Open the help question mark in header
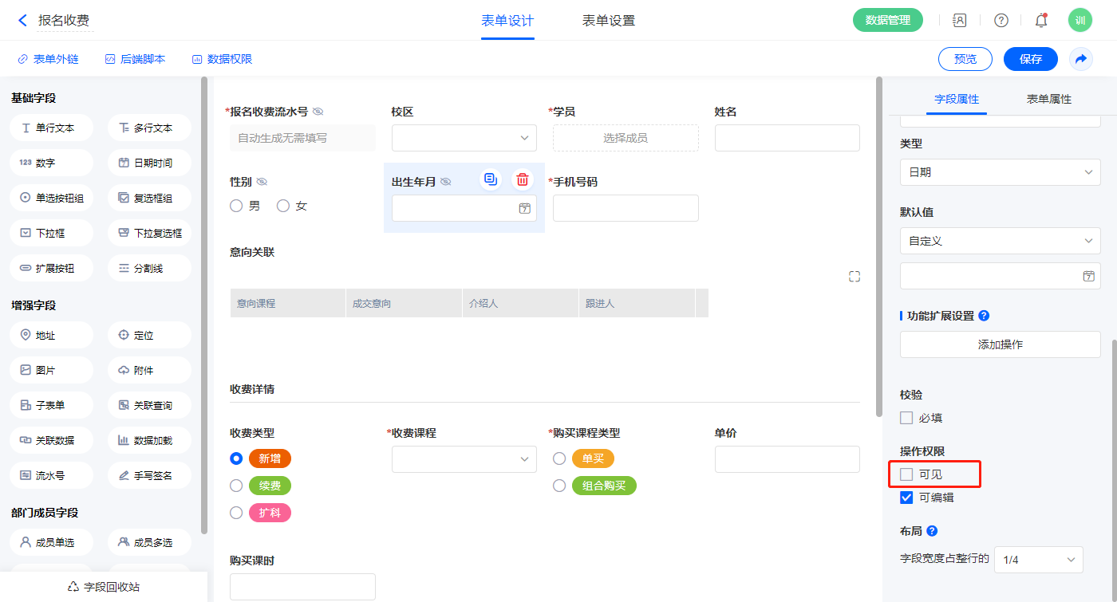This screenshot has width=1117, height=602. pyautogui.click(x=1001, y=21)
